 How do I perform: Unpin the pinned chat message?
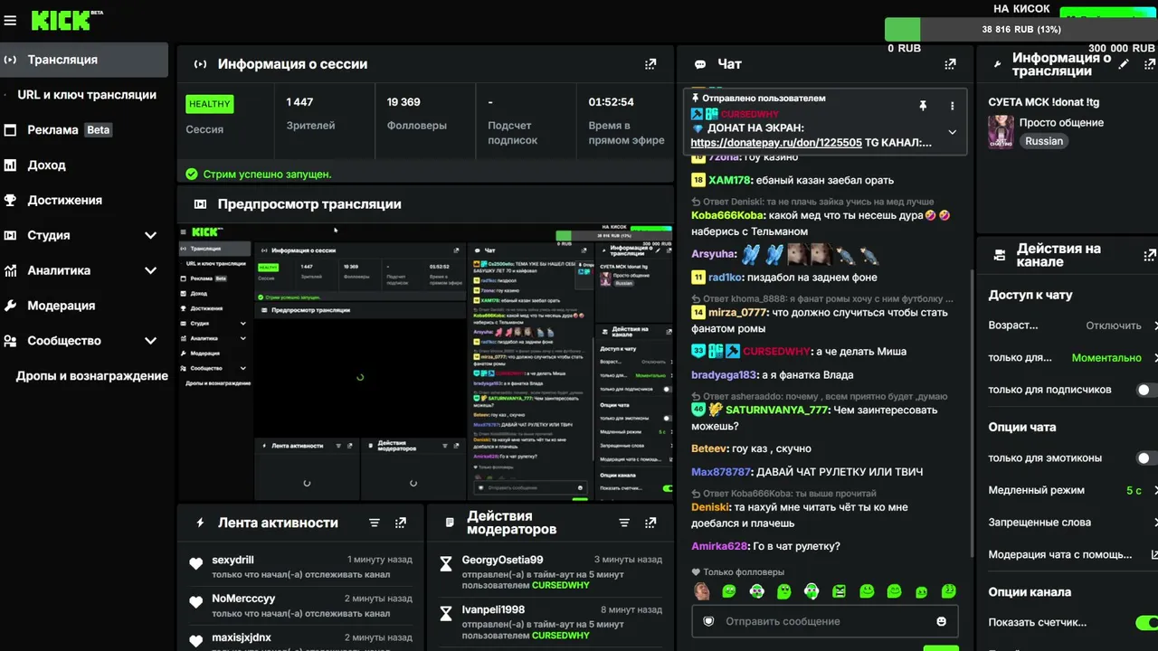coord(923,106)
